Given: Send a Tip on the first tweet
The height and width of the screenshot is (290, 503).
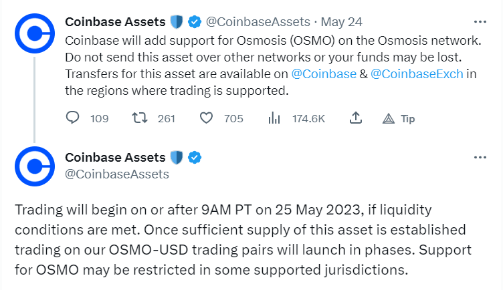Looking at the screenshot, I should 399,118.
